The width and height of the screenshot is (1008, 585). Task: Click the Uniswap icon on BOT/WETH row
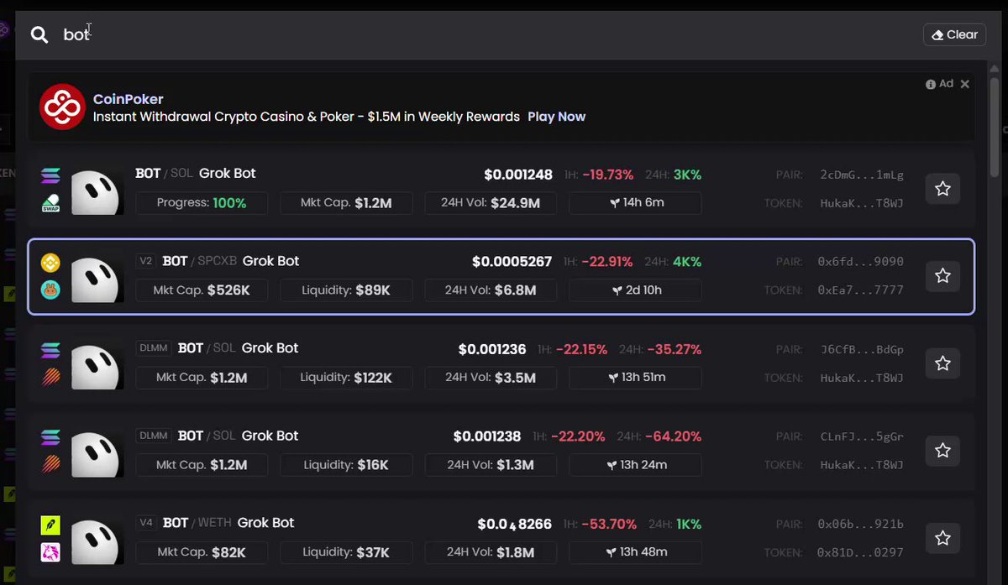pos(50,551)
